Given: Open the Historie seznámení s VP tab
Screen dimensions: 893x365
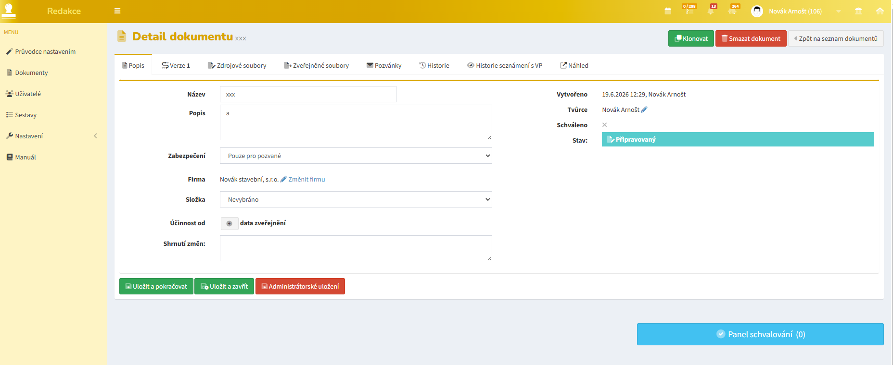Looking at the screenshot, I should tap(505, 65).
